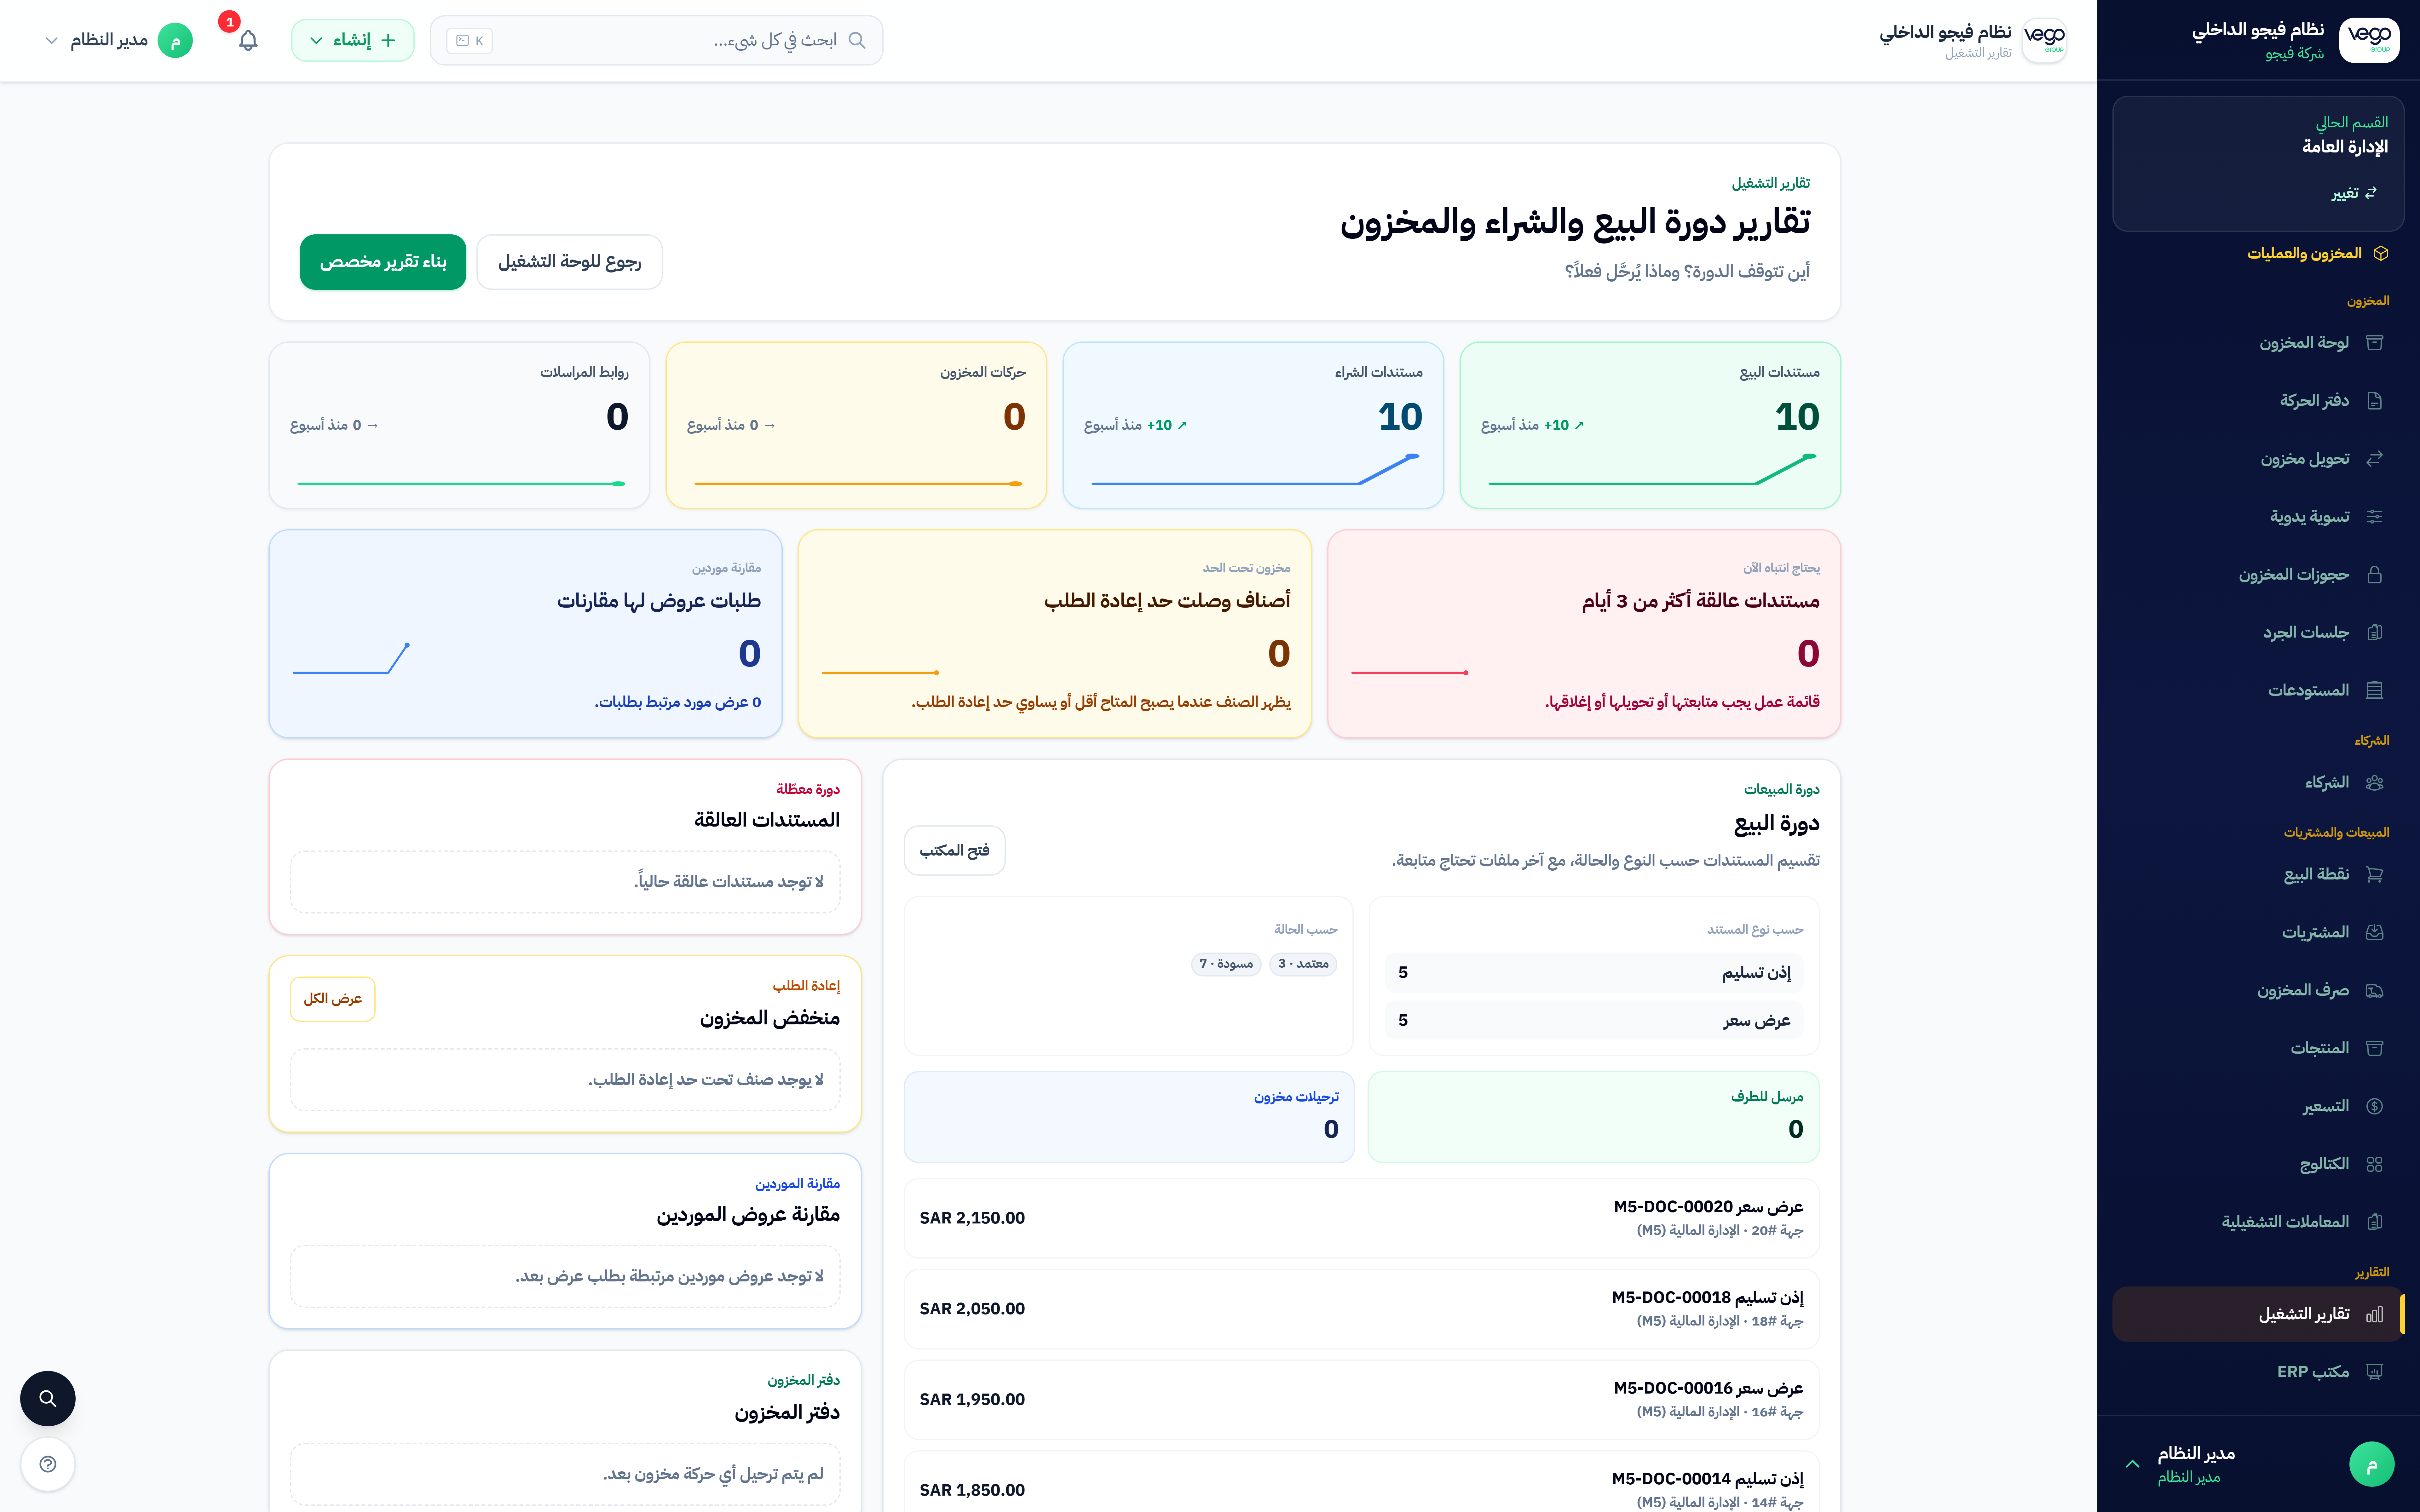
Task: Click the Vego logo in the sidebar header
Action: pos(2369,40)
